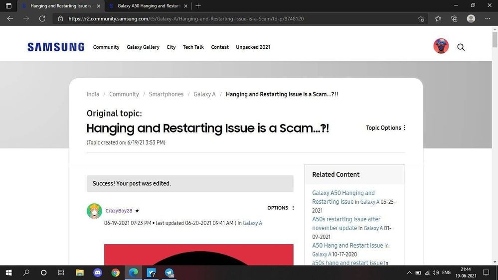Click the network icon in the system tray
The height and width of the screenshot is (280, 498).
(427, 273)
